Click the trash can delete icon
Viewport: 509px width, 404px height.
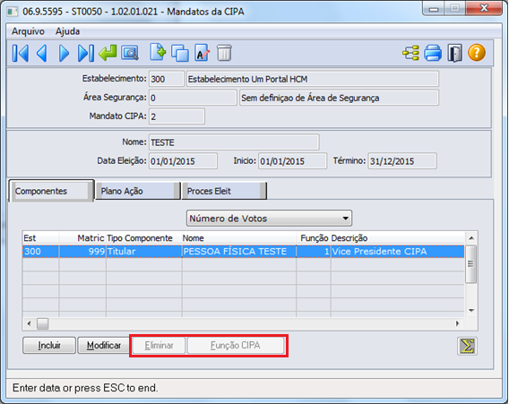coord(224,53)
